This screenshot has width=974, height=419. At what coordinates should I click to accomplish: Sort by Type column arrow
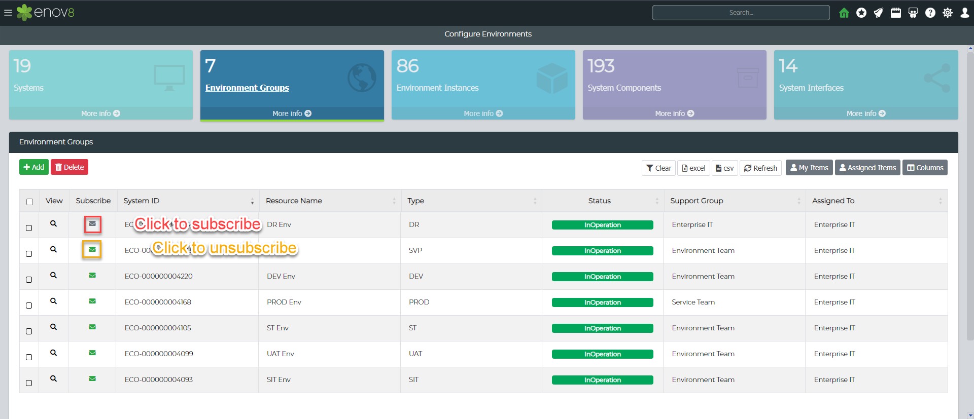point(535,201)
